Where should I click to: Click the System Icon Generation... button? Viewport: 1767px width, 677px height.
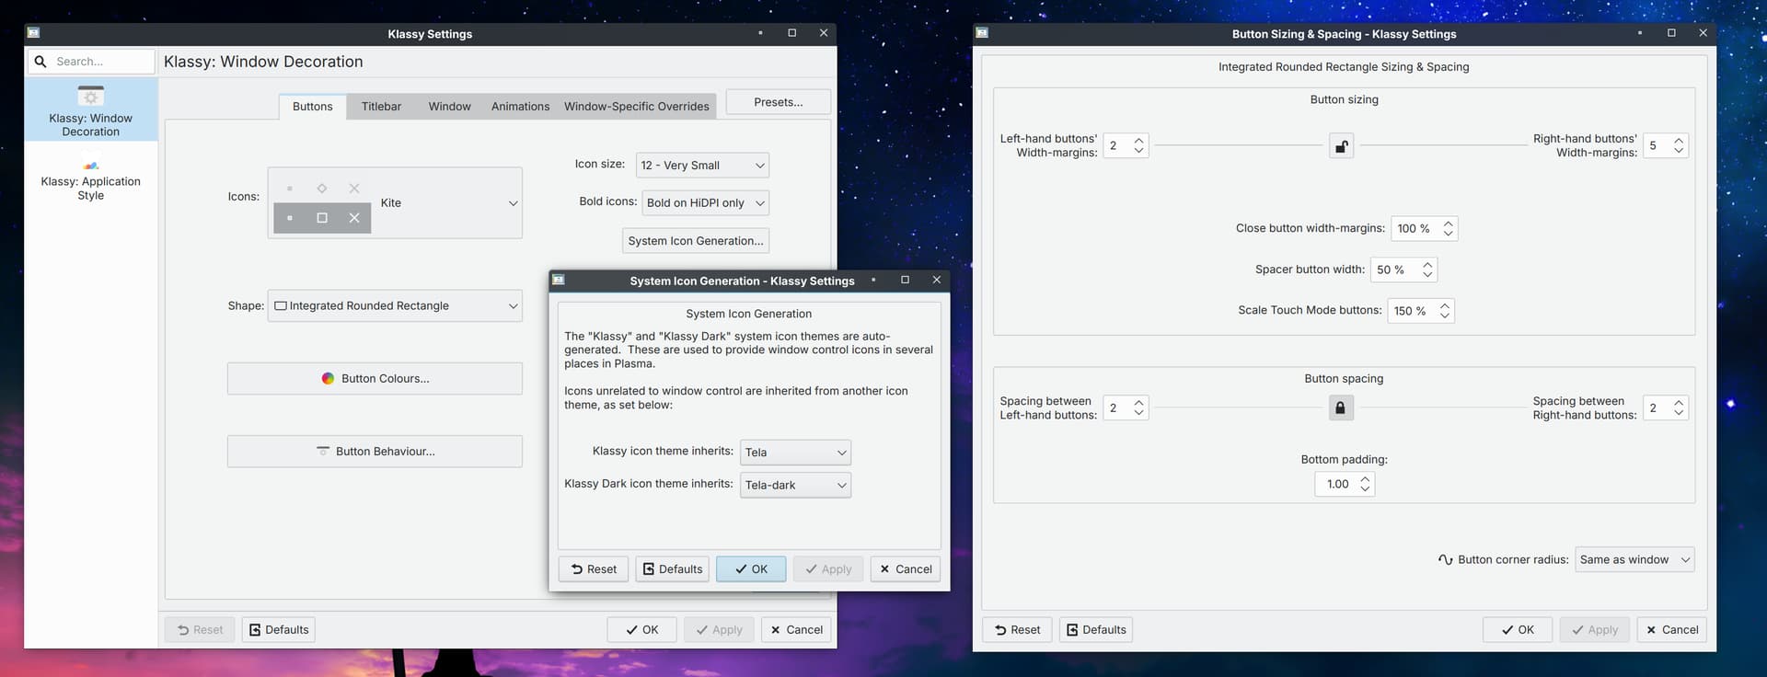(696, 241)
